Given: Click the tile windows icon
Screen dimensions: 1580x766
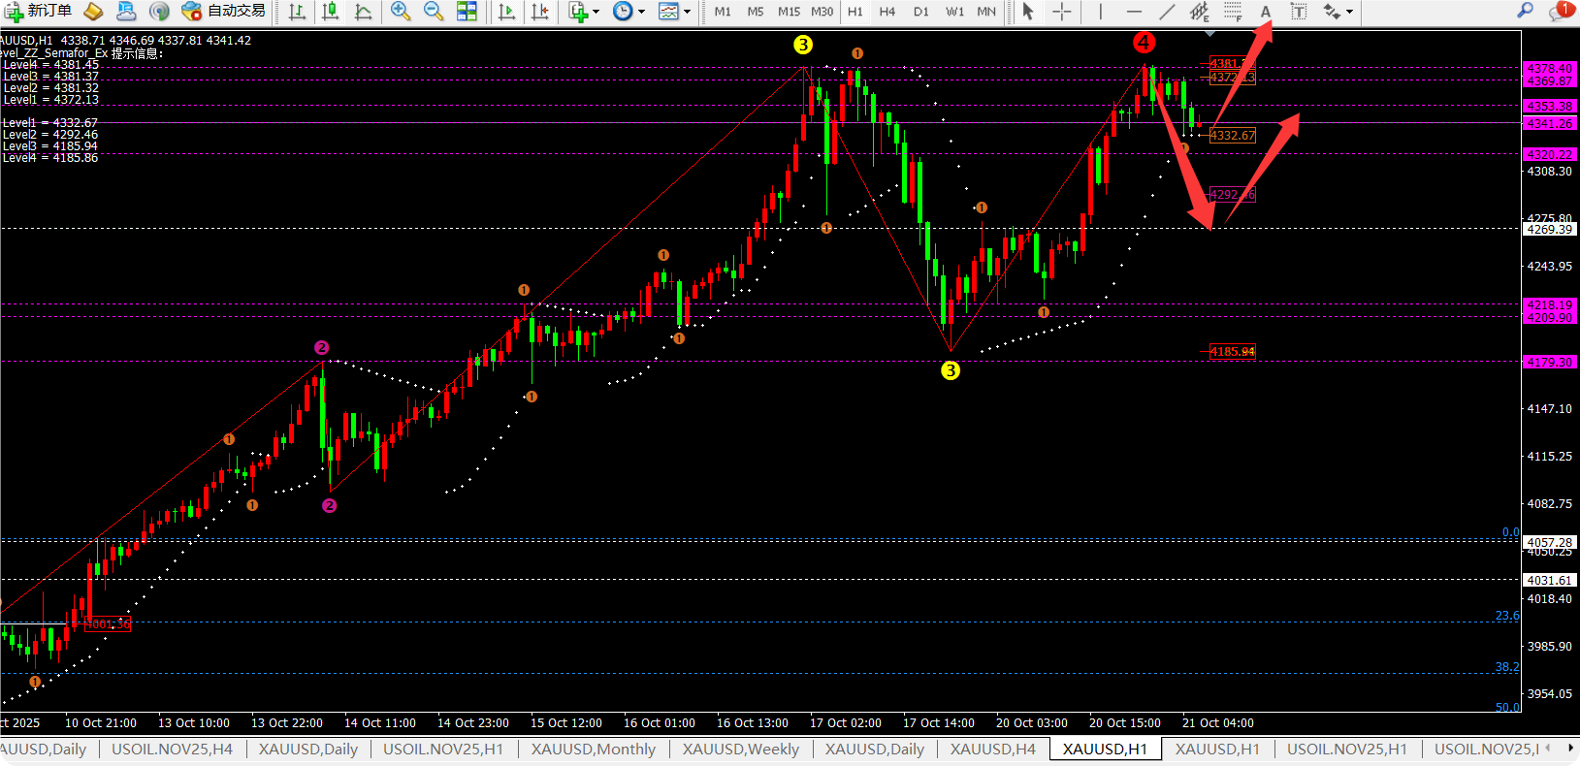Looking at the screenshot, I should [x=467, y=11].
